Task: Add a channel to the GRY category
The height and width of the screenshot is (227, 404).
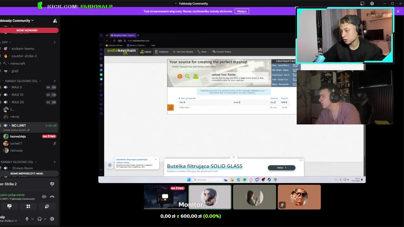Action: [55, 42]
